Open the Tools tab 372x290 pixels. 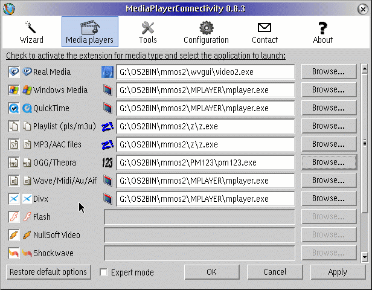coord(147,32)
